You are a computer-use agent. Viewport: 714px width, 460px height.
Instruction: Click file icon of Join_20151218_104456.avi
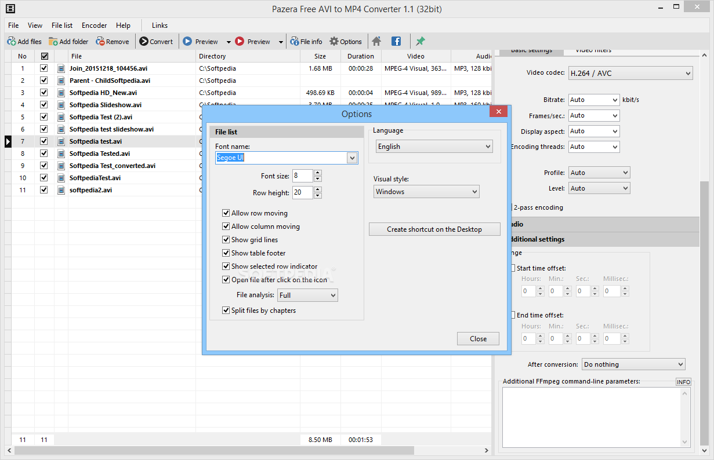(x=61, y=68)
